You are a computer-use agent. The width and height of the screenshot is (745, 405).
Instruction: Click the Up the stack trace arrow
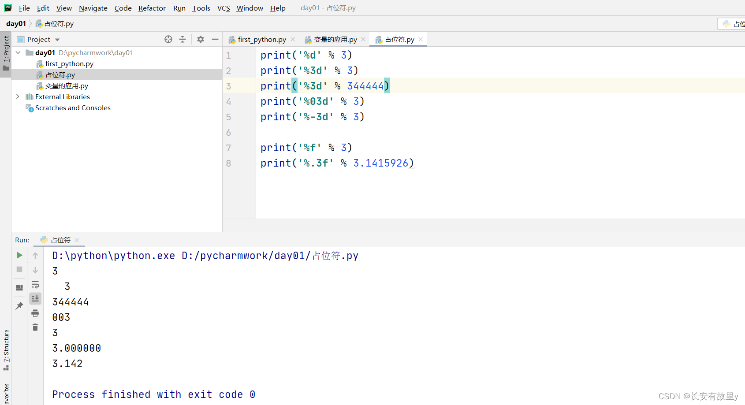35,255
